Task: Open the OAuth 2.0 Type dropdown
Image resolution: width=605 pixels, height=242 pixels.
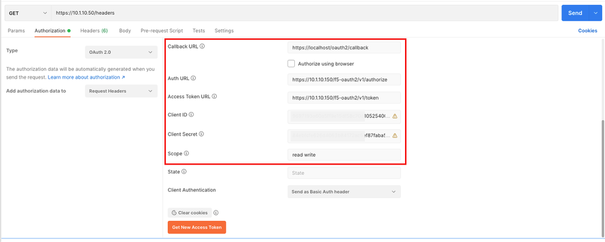Action: (x=122, y=53)
